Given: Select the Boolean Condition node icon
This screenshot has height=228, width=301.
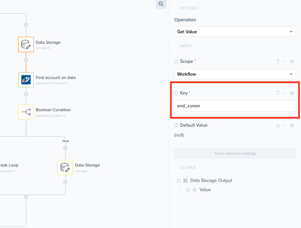Looking at the screenshot, I should pos(26,112).
